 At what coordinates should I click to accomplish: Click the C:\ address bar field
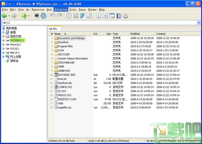pyautogui.click(x=99, y=23)
